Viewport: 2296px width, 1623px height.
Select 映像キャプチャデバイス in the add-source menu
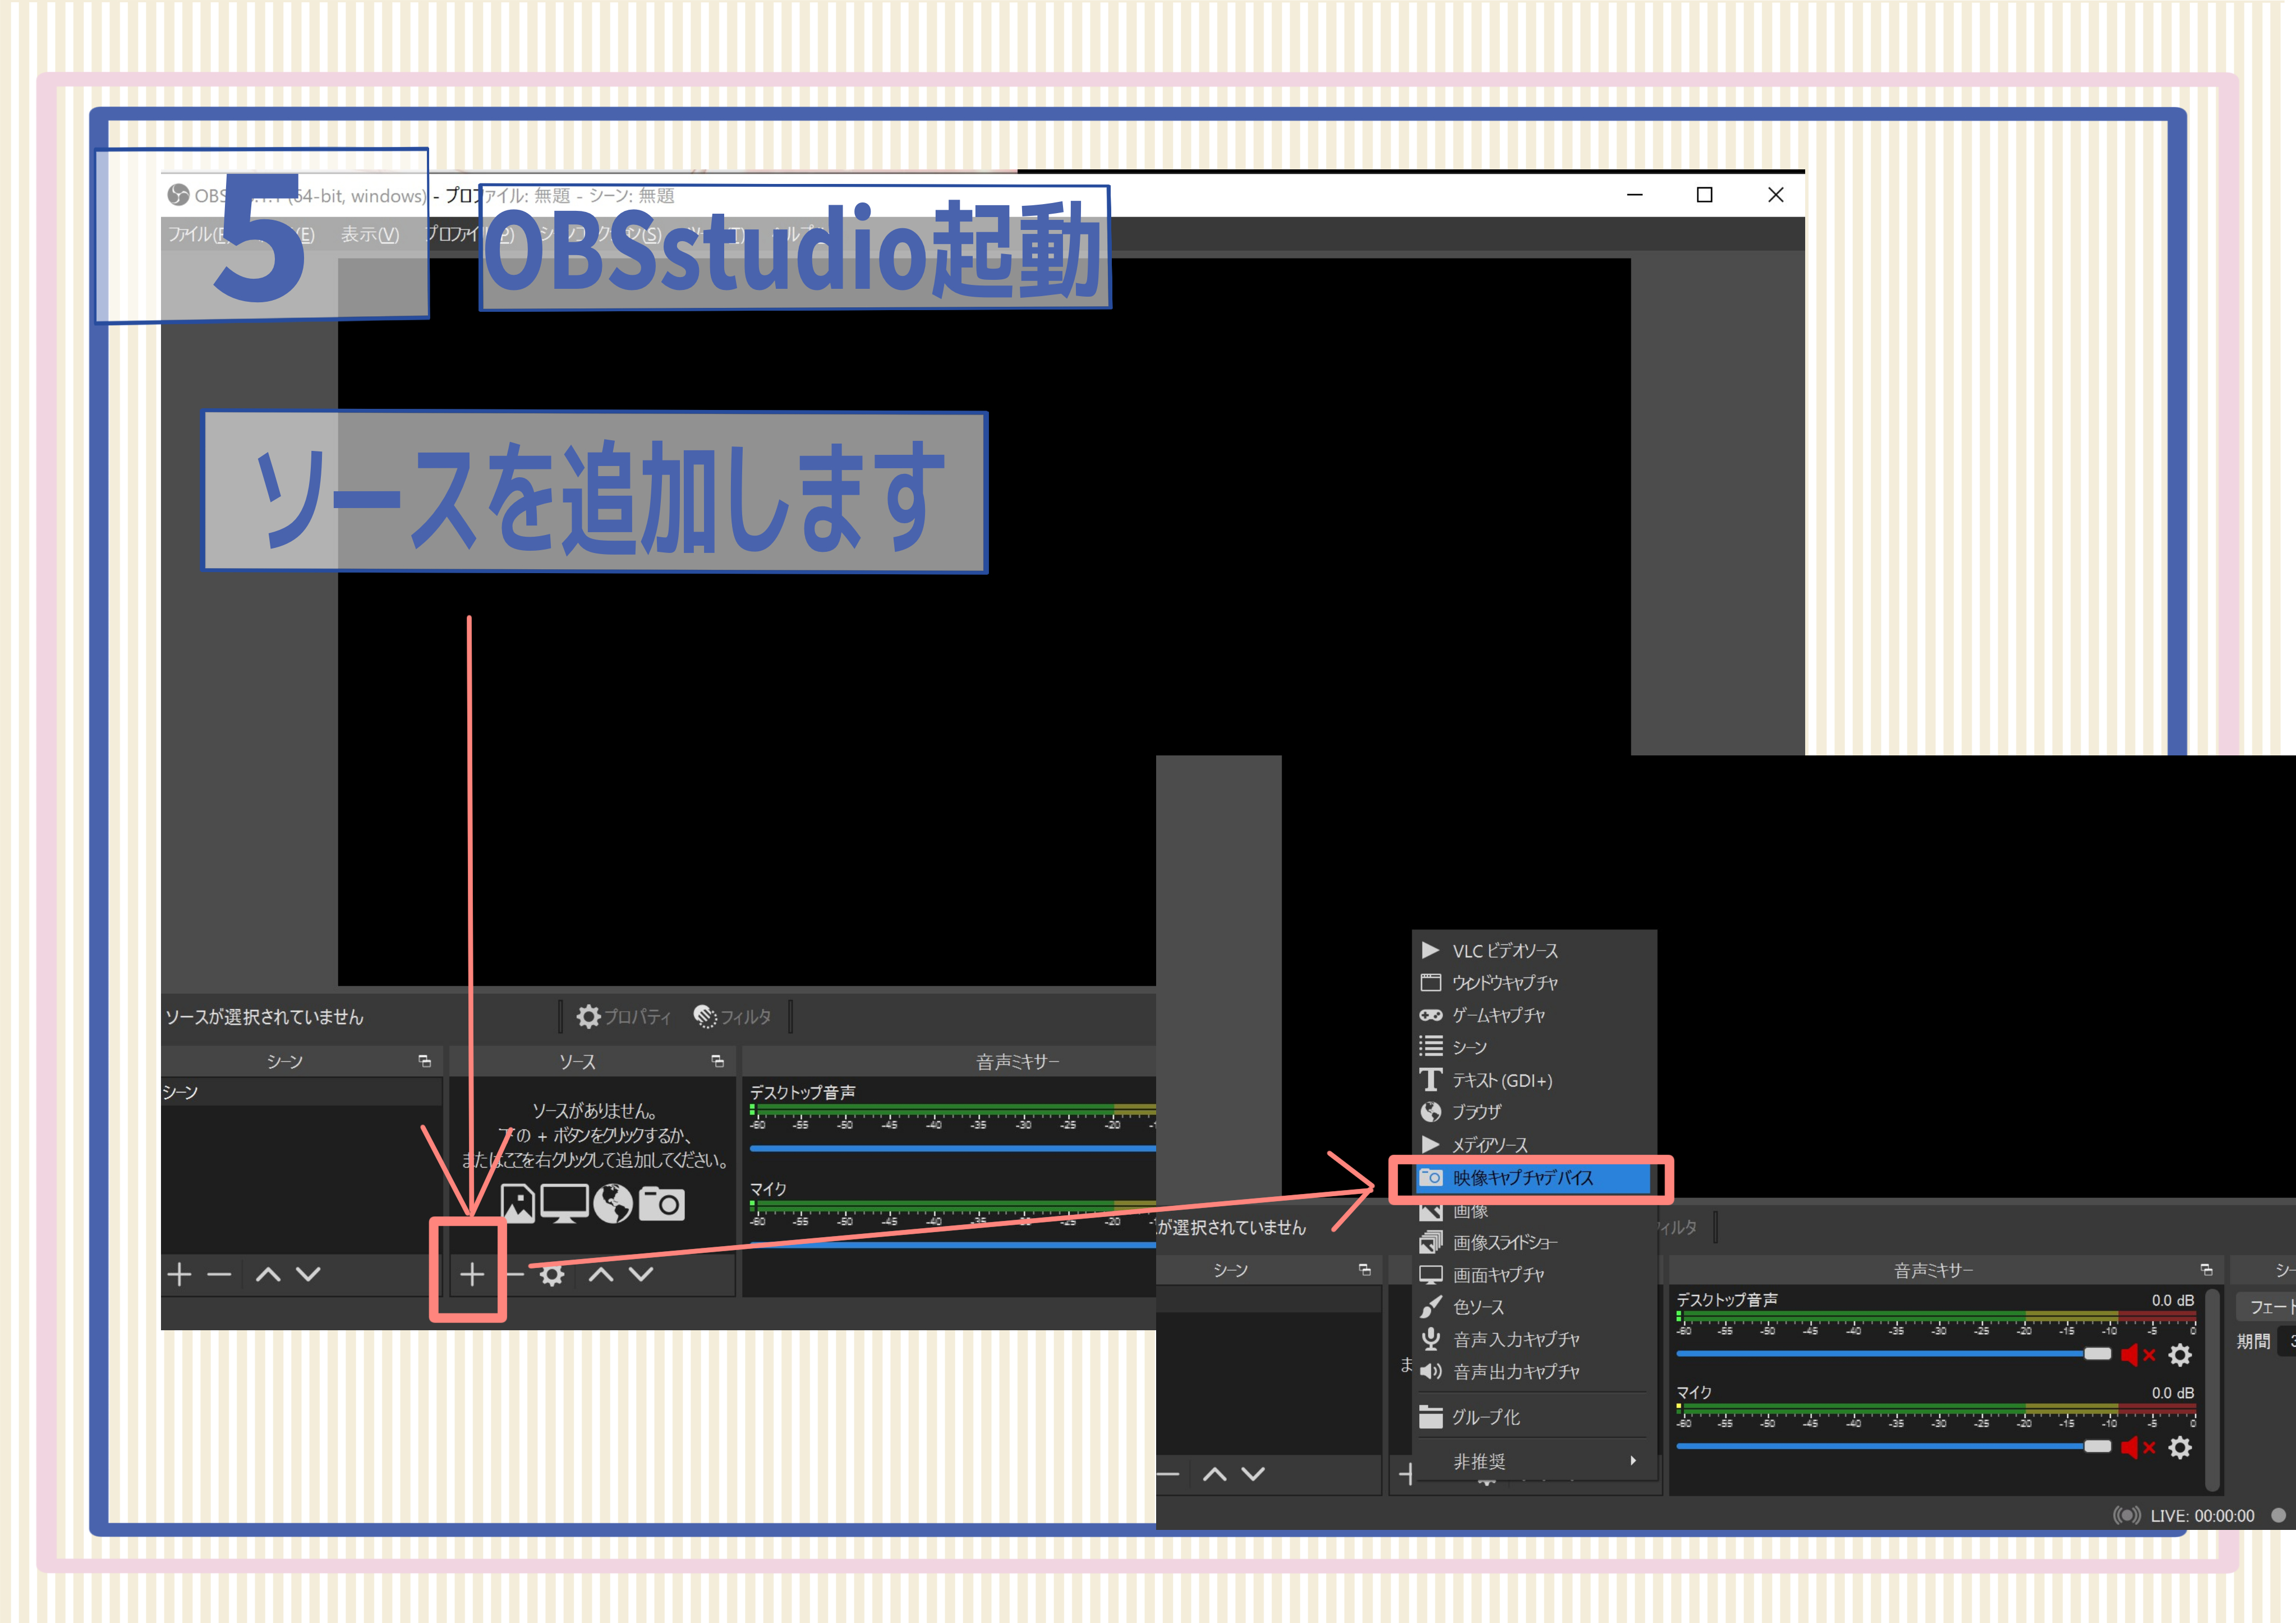[x=1534, y=1178]
